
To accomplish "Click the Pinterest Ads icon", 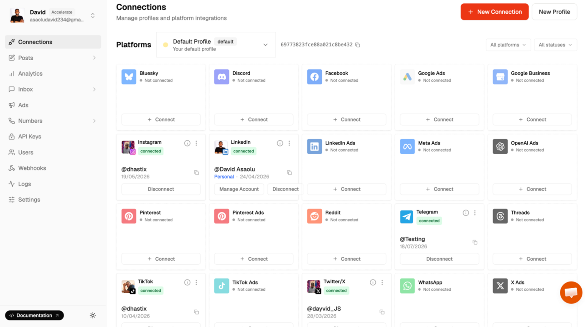I will [x=221, y=216].
